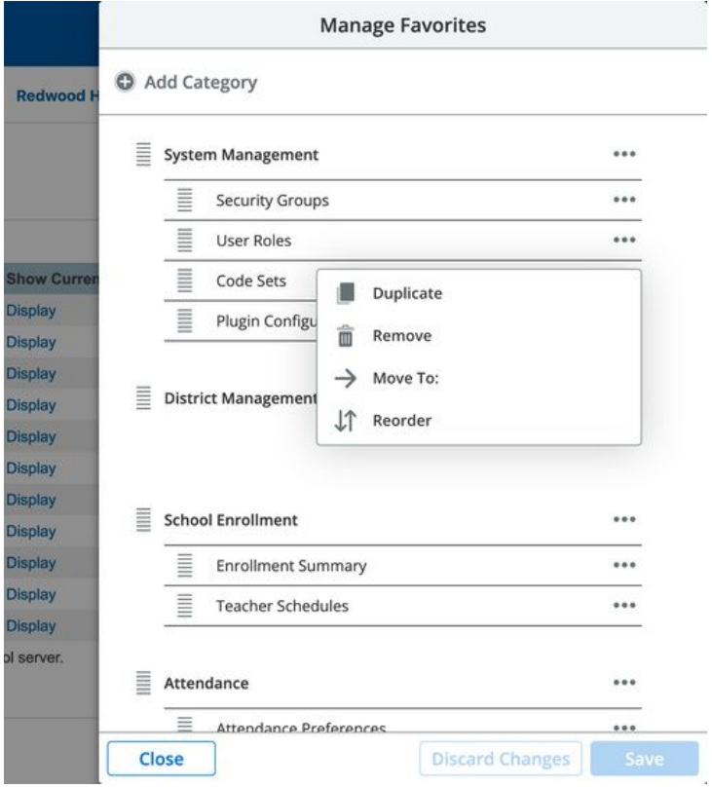Click the District Management drag handle

click(x=143, y=398)
